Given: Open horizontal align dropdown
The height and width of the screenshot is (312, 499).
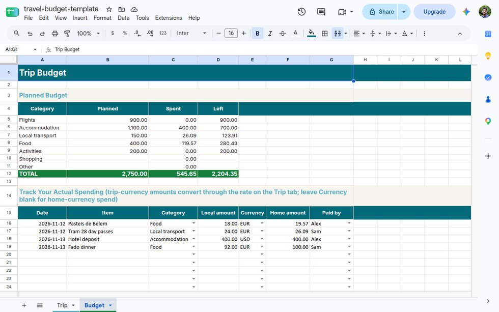Looking at the screenshot, I should click(359, 34).
